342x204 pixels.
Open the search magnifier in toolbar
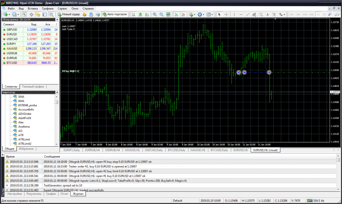coord(330,14)
